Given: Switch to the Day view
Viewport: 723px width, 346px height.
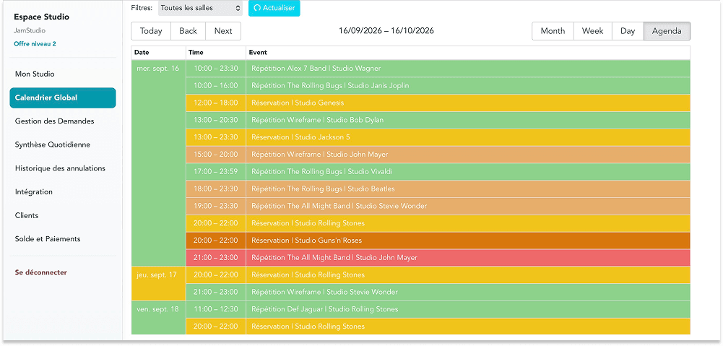Looking at the screenshot, I should pyautogui.click(x=628, y=31).
